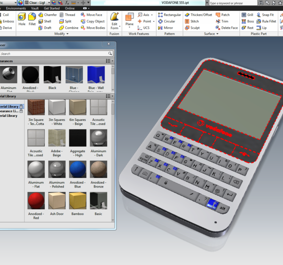Click the Lip tool
Viewport: 283px width, 265px height.
(262, 28)
